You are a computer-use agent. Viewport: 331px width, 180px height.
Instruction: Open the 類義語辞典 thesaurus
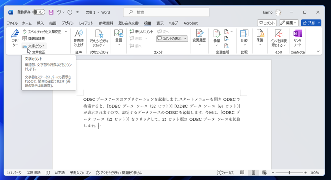(x=34, y=38)
